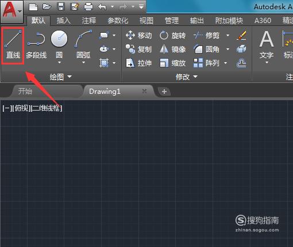Click the 二维线框 visual style label
The width and height of the screenshot is (293, 247).
pos(47,108)
